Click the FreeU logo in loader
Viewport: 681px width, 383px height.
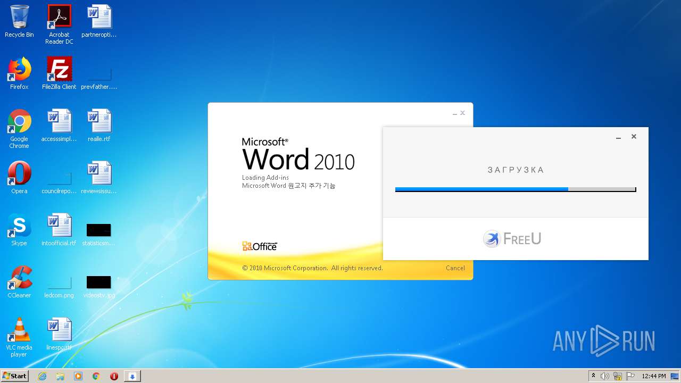coord(512,239)
